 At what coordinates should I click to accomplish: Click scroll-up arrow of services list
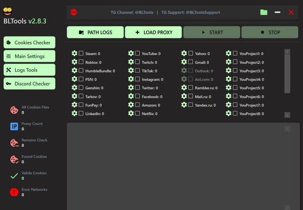287,52
